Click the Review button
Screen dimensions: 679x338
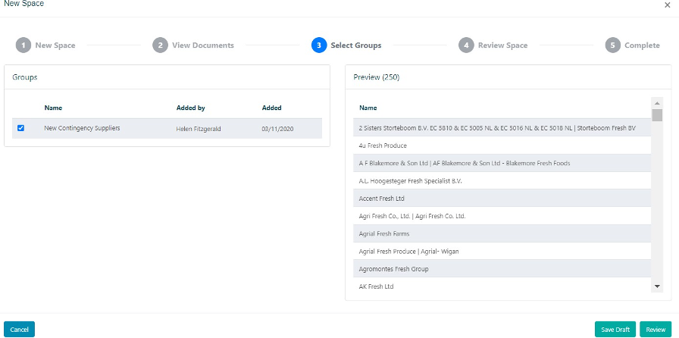coord(656,330)
